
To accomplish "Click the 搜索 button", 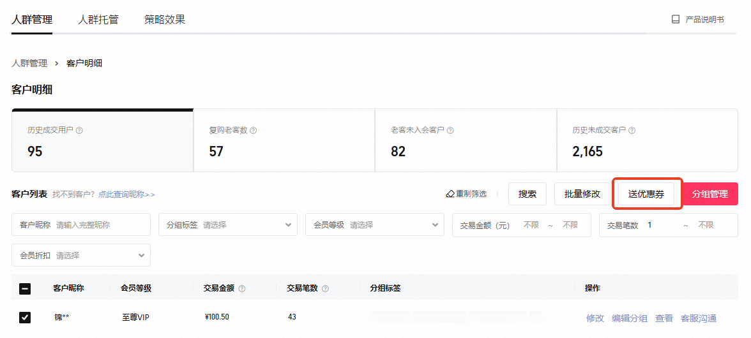I will point(527,194).
